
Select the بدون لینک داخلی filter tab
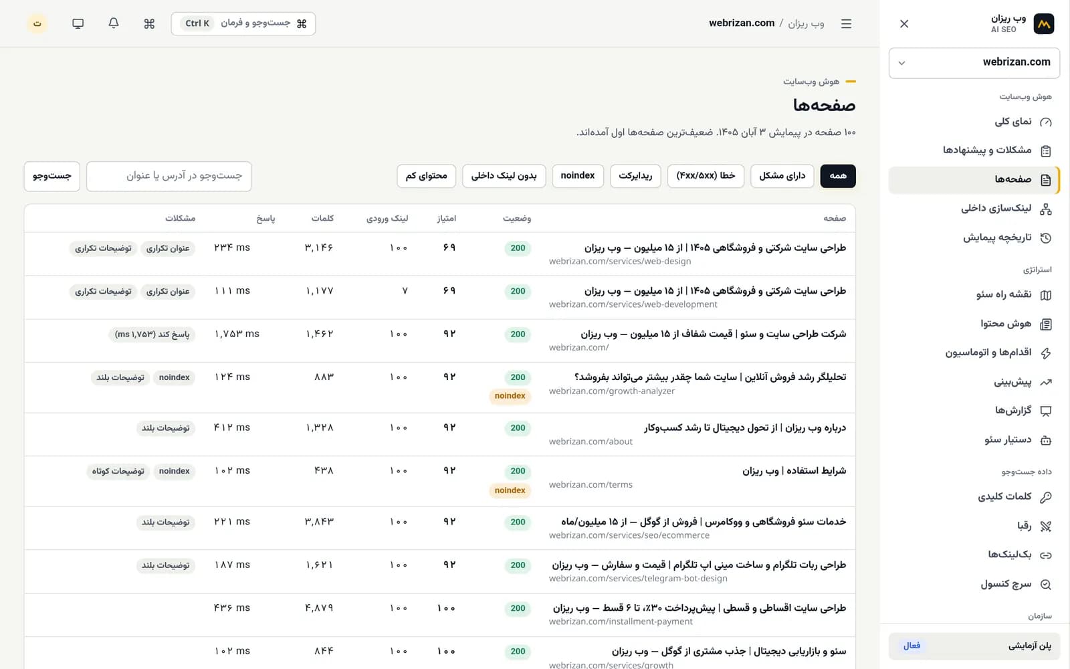[x=504, y=176]
